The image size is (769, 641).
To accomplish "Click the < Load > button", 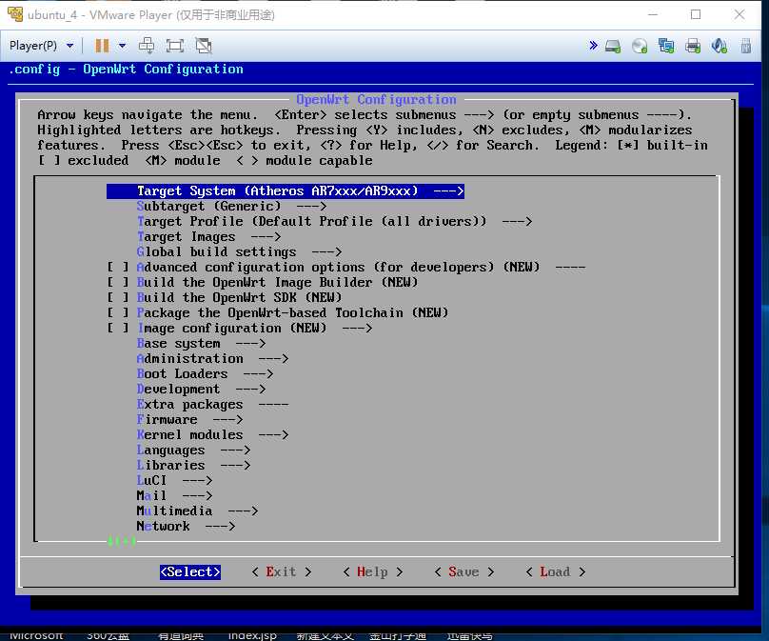I will [x=555, y=571].
